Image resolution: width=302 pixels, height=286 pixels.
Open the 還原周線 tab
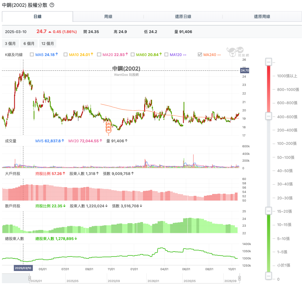[x=262, y=17]
